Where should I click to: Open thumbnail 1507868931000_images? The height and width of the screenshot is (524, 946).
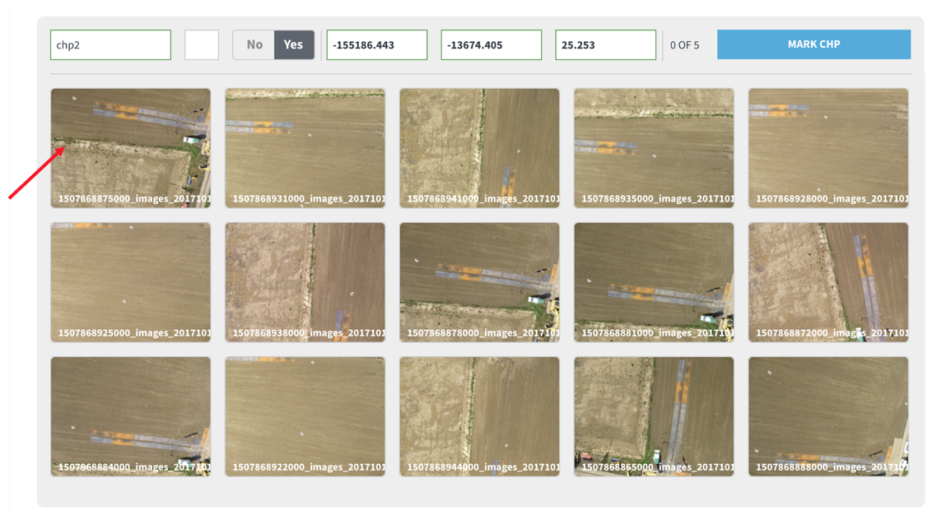pos(305,148)
